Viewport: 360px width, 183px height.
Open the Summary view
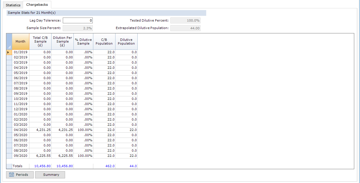50,175
